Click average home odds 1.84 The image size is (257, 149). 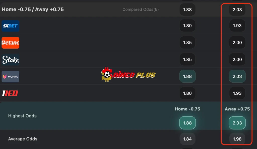pyautogui.click(x=187, y=139)
